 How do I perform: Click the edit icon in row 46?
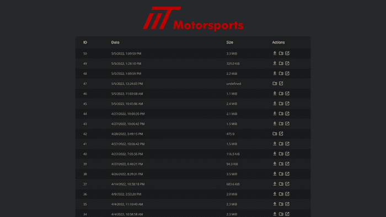287,94
